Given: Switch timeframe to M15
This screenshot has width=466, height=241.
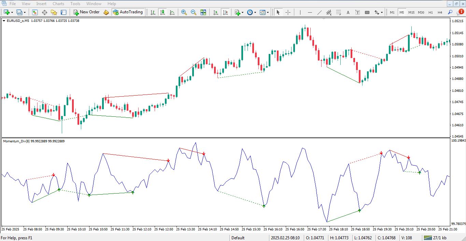Looking at the screenshot, I should coord(411,12).
